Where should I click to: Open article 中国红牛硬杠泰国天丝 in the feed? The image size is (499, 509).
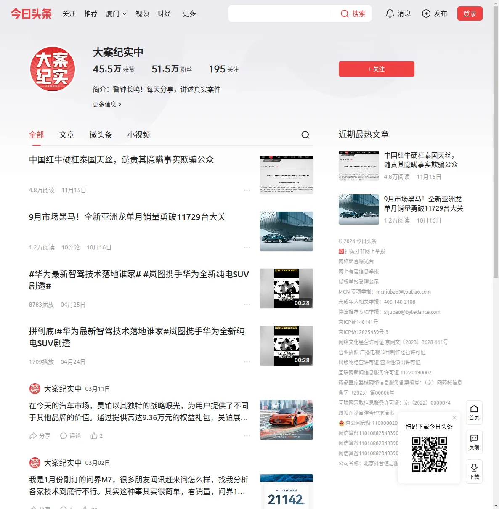click(122, 159)
